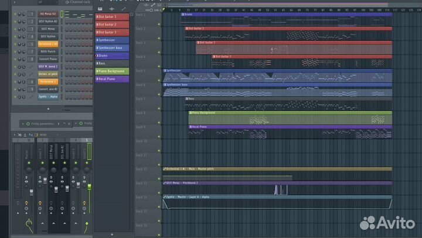This screenshot has height=238, width=422.
Task: Click the automation clip icon in picker header
Action: 125,9
